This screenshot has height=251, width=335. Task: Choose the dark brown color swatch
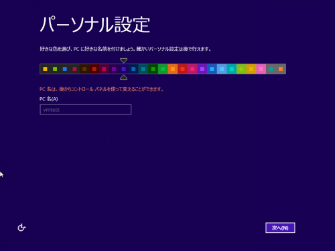[84, 69]
